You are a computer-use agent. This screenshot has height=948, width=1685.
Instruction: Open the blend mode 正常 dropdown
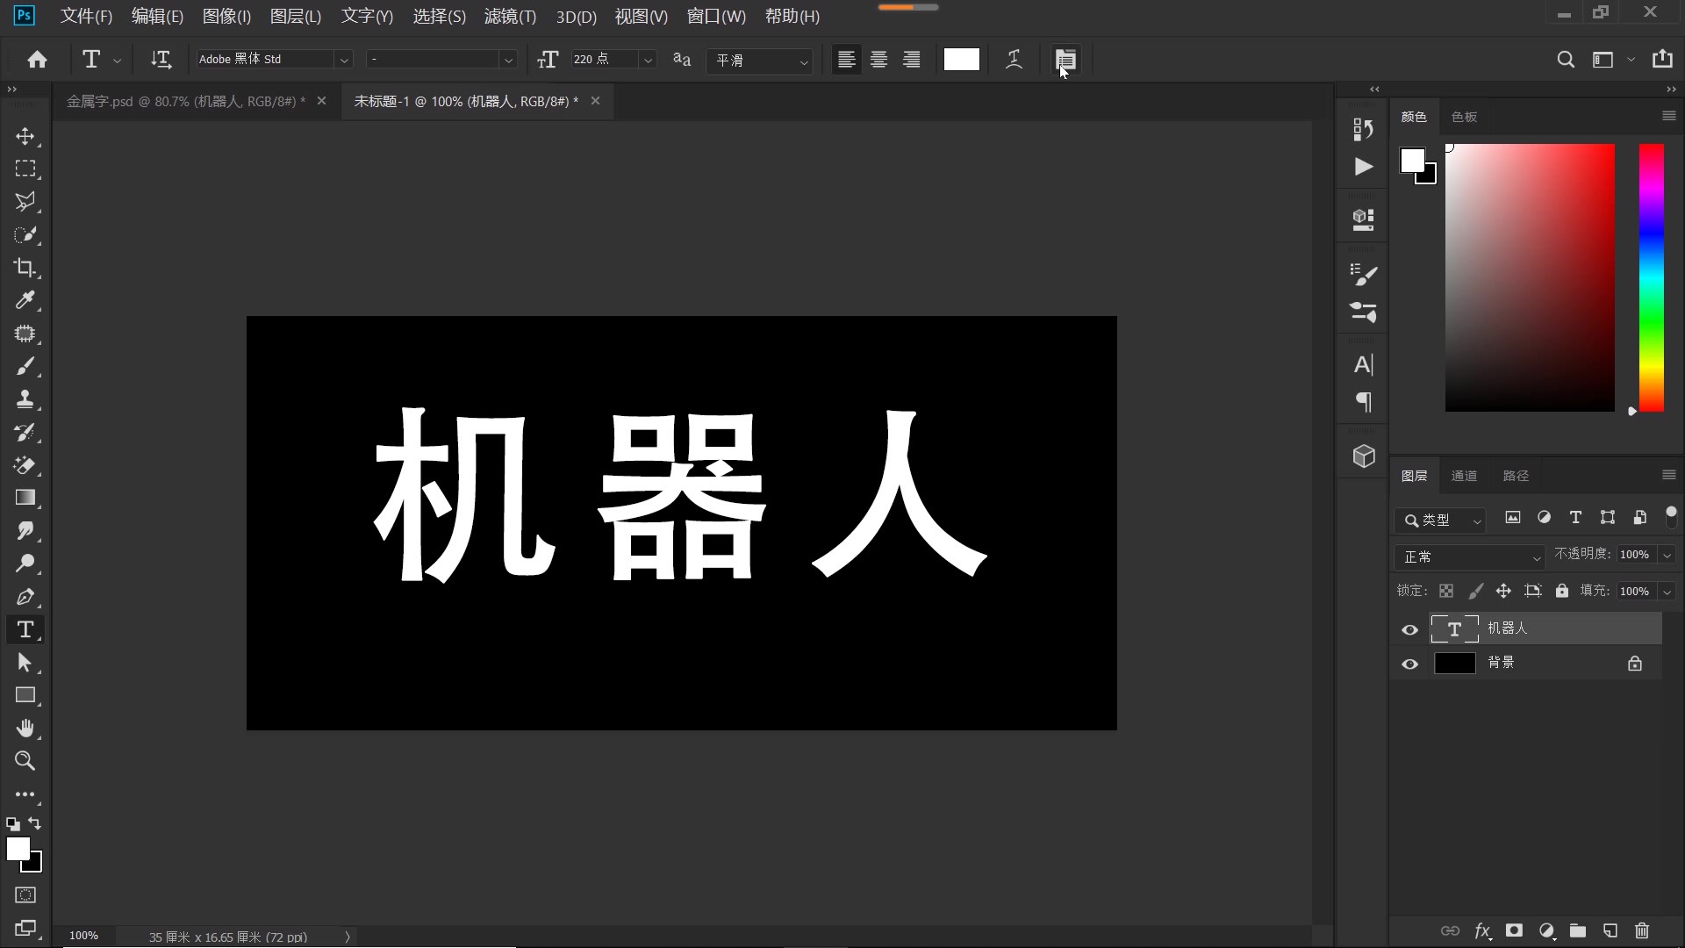1469,556
